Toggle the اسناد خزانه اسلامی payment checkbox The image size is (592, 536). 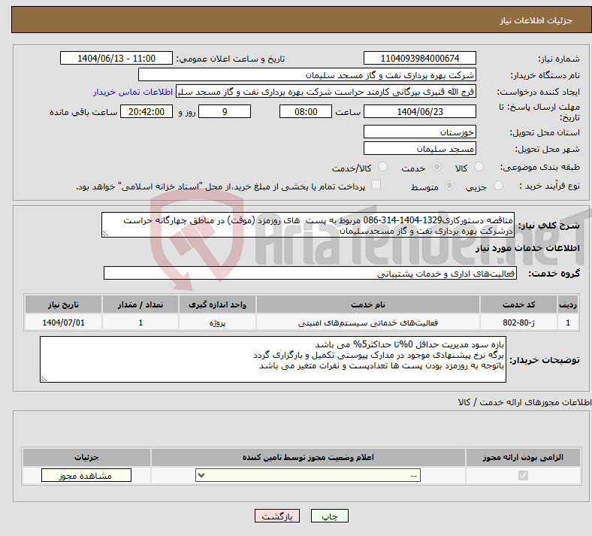tap(376, 185)
